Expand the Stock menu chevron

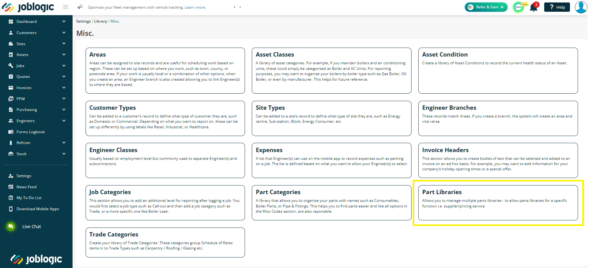coord(64,154)
